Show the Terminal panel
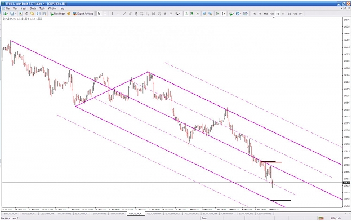This screenshot has height=221, width=352. pos(38,14)
